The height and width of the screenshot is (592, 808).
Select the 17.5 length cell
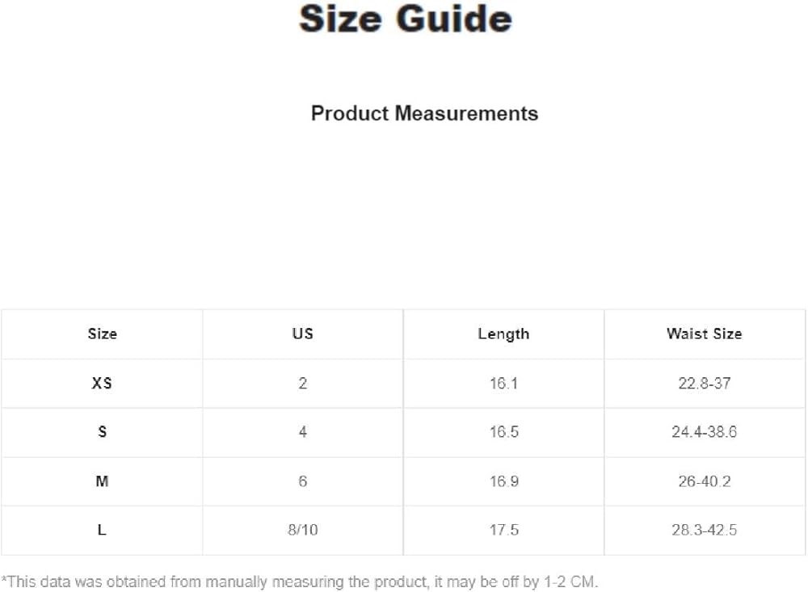503,531
